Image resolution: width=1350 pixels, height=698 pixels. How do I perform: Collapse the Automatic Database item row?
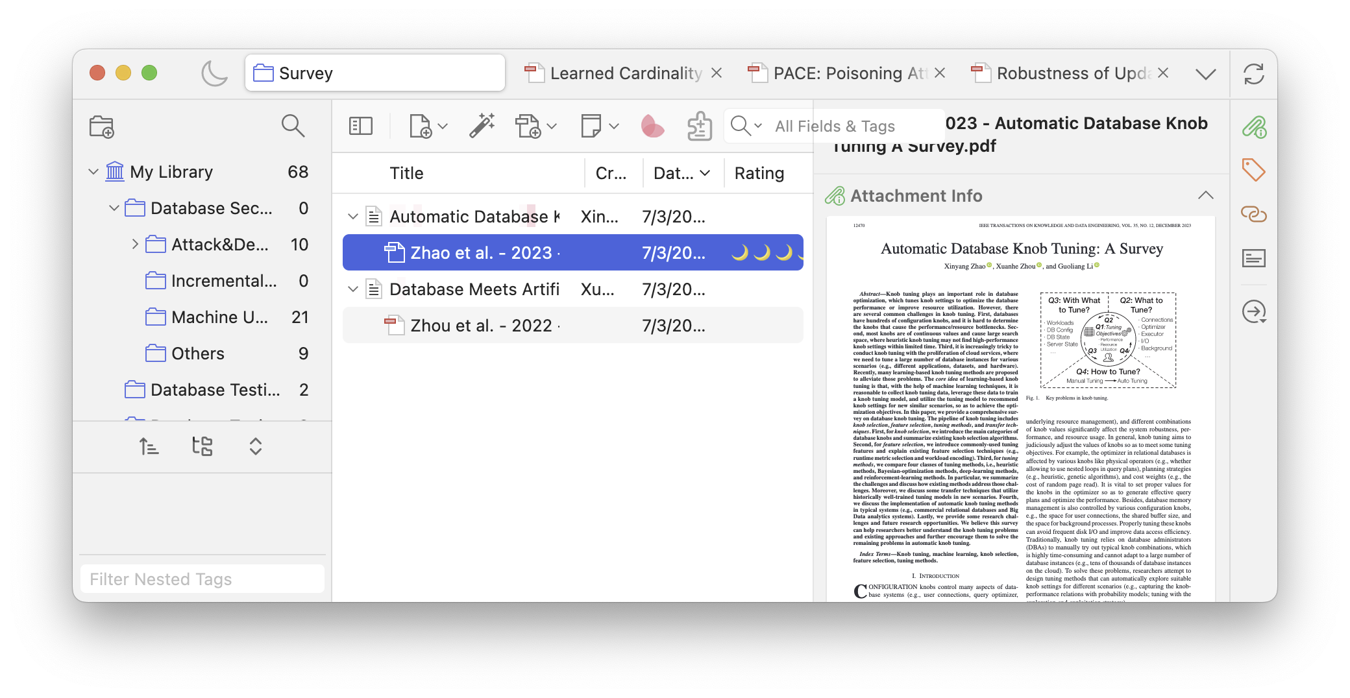coord(353,216)
